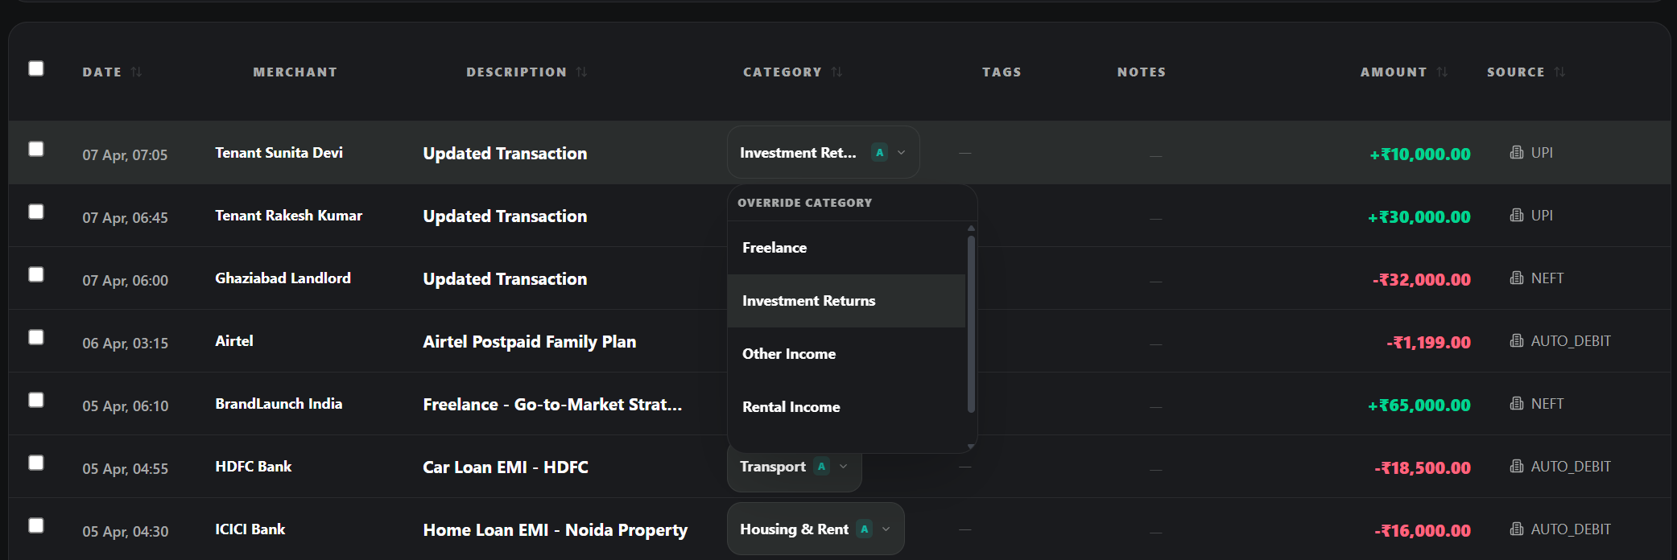Open the Home Loan EMI - Noida Property description

[x=555, y=530]
